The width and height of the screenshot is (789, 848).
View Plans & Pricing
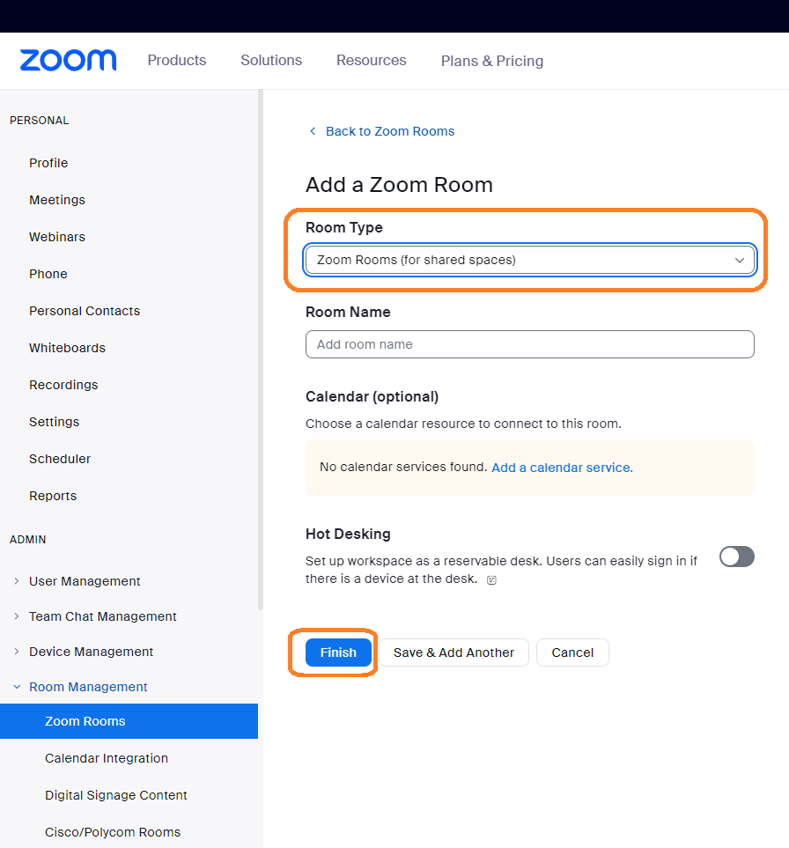pos(491,61)
